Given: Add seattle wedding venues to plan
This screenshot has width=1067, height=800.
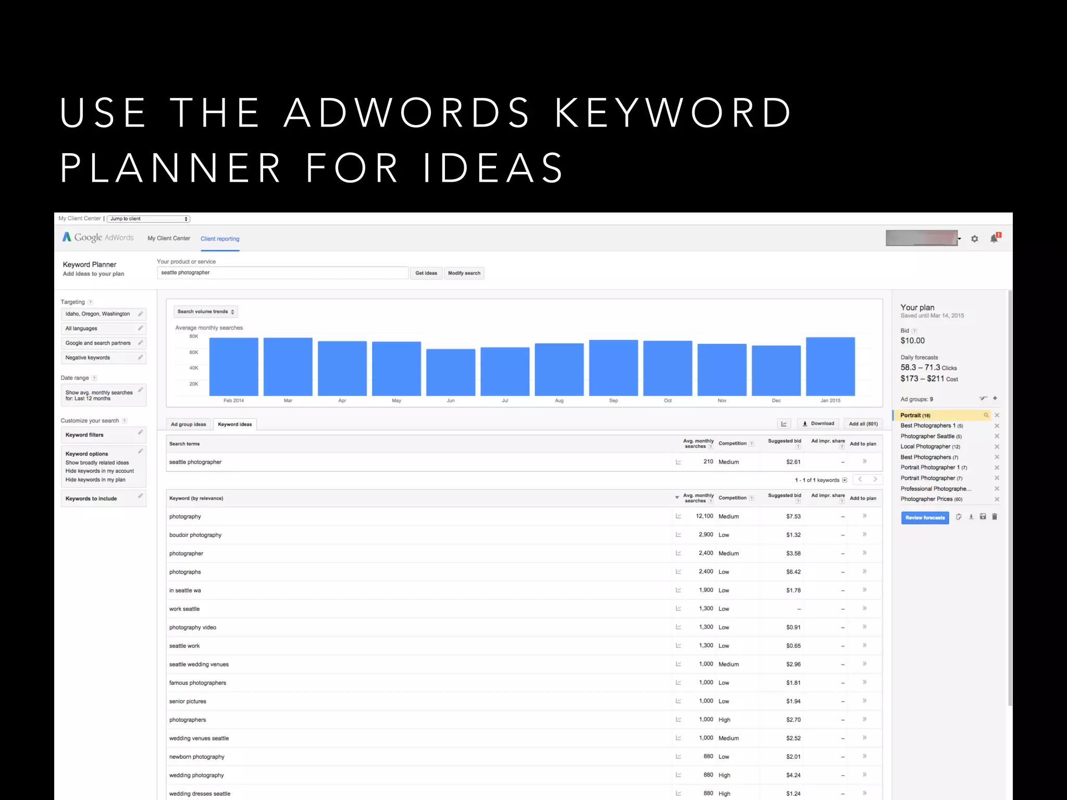Looking at the screenshot, I should (x=864, y=664).
